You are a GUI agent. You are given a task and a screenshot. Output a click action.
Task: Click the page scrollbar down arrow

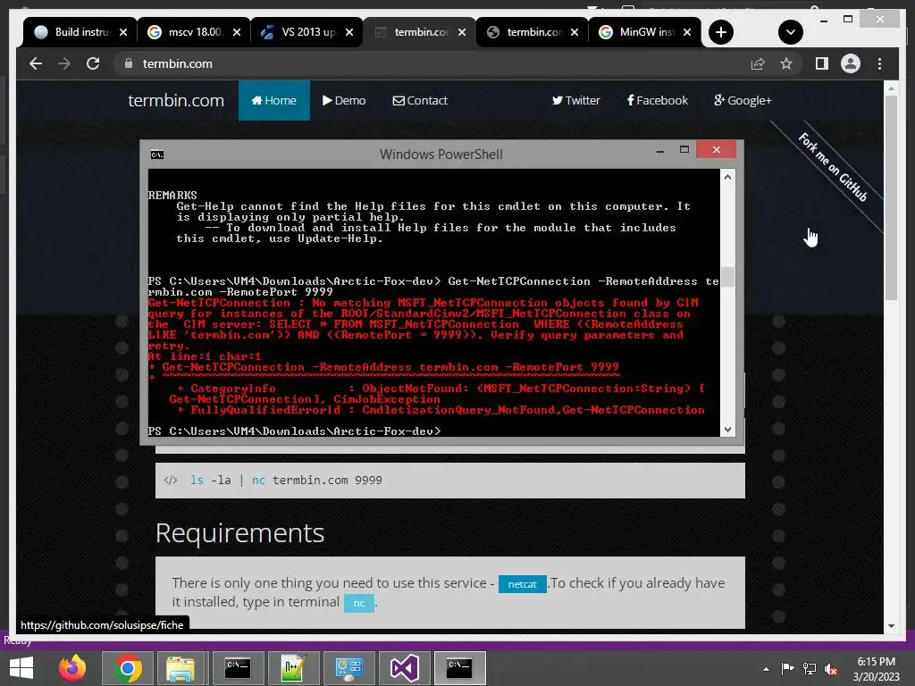click(891, 626)
